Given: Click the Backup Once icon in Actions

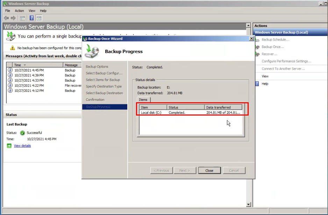Looking at the screenshot, I should click(257, 47).
